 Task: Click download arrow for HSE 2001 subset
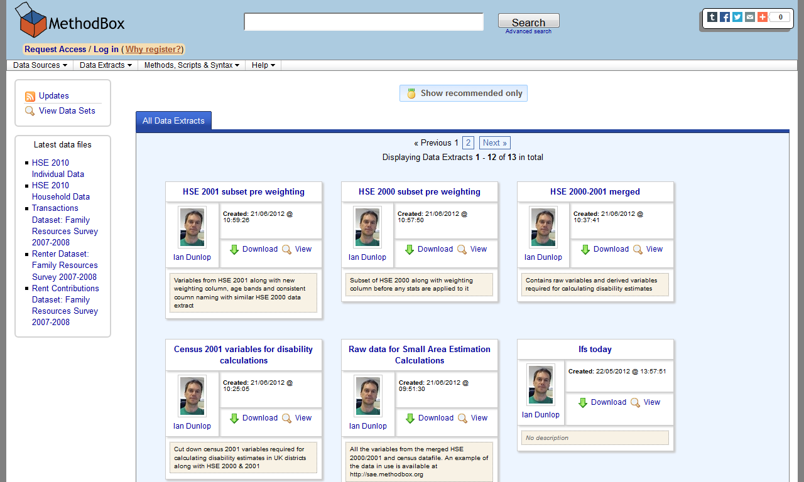tap(234, 250)
